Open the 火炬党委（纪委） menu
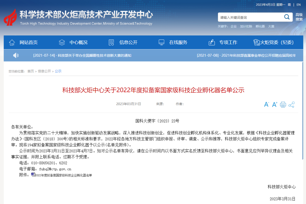The image size is (306, 204). pyautogui.click(x=276, y=42)
